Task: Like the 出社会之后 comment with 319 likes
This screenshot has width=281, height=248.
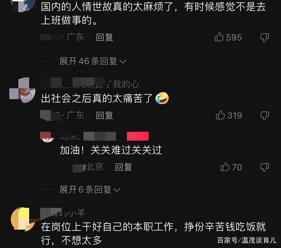Action: 229,115
